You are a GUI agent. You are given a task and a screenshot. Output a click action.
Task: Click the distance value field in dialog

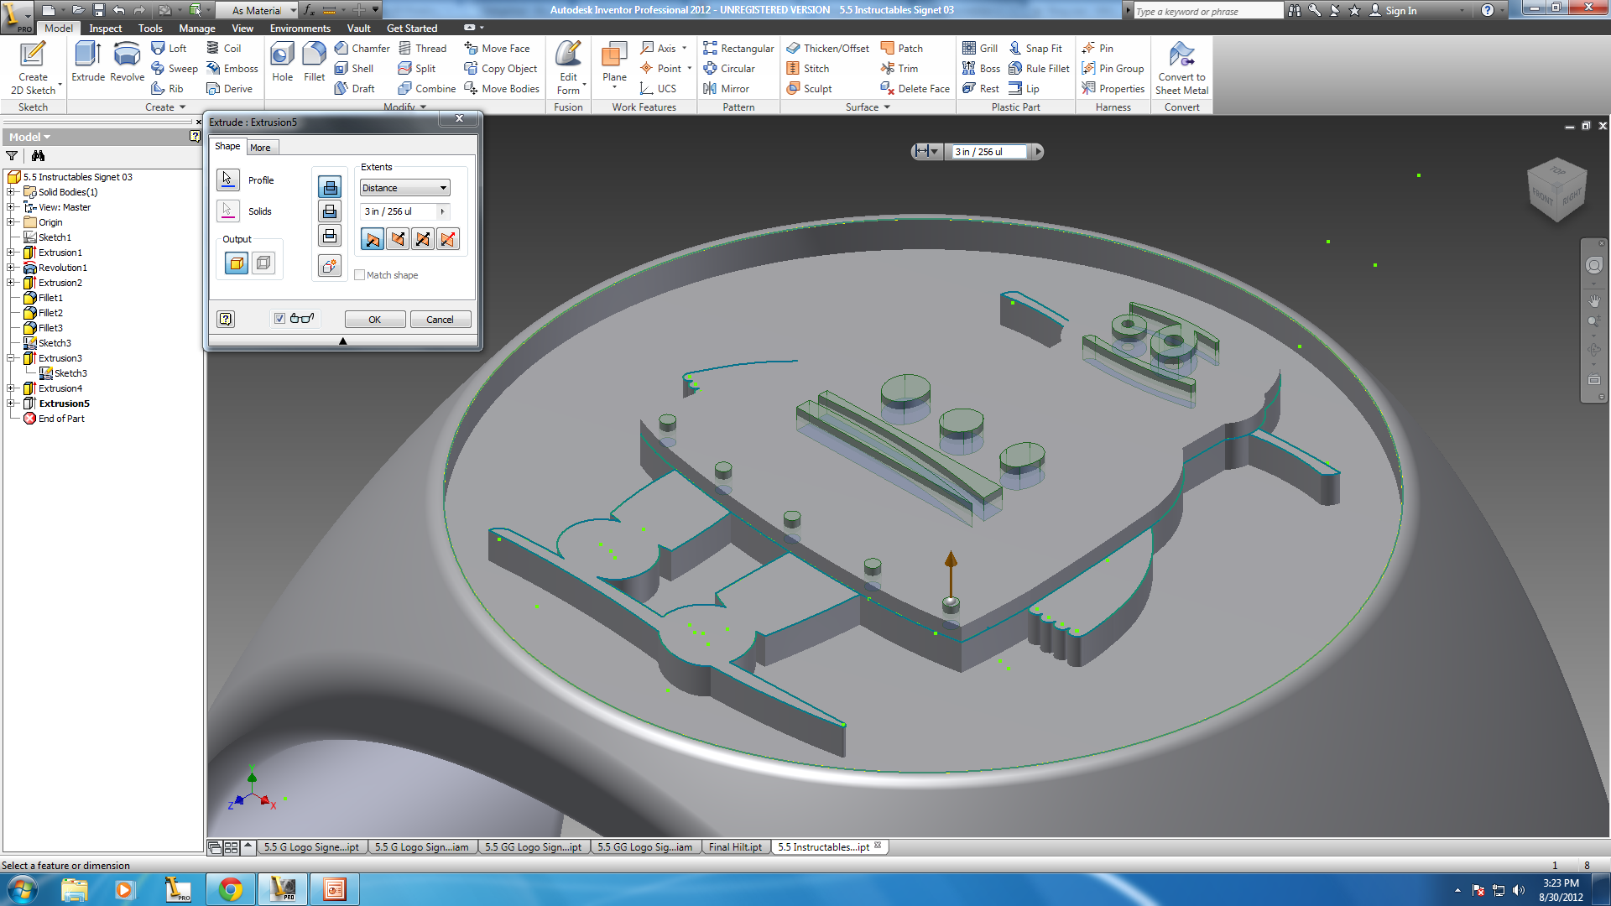(399, 211)
